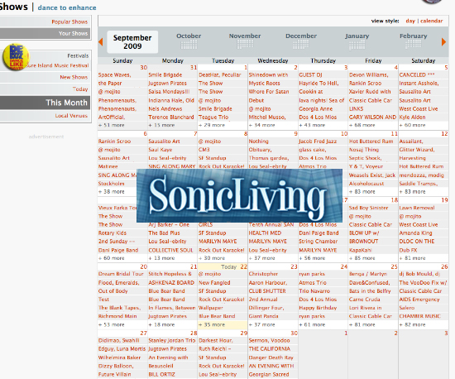Open the February mini calendar icon
The width and height of the screenshot is (455, 379).
tap(413, 44)
